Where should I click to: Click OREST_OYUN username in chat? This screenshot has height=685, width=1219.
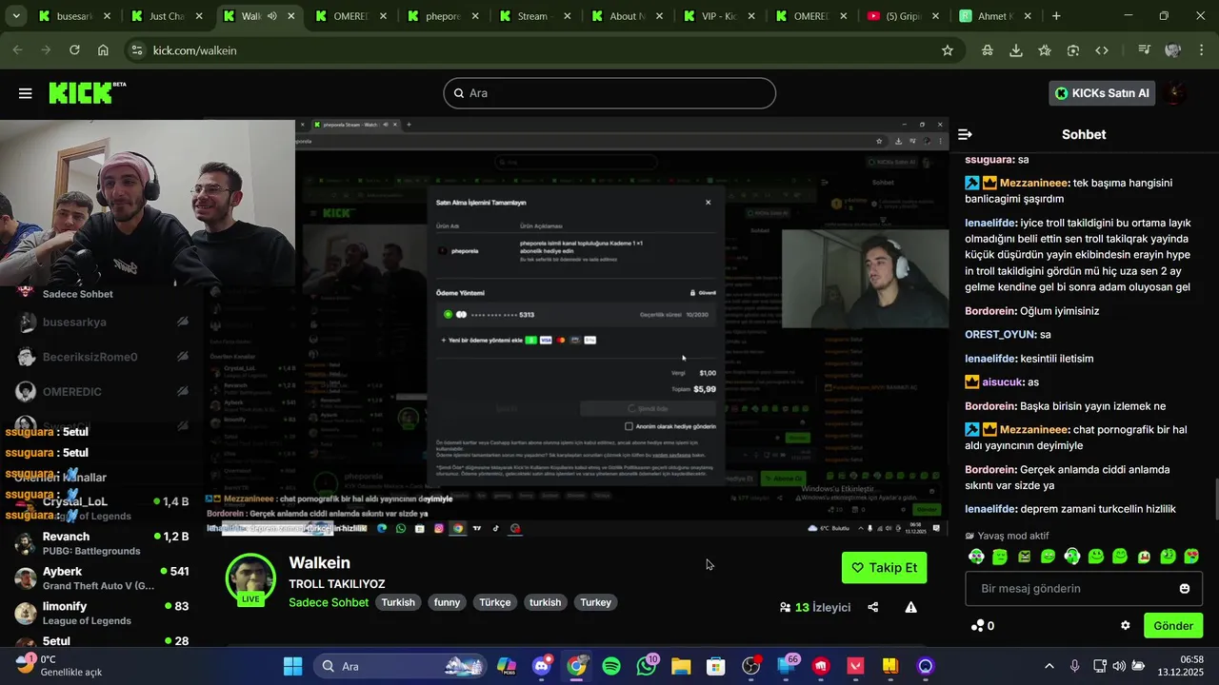tap(1000, 335)
